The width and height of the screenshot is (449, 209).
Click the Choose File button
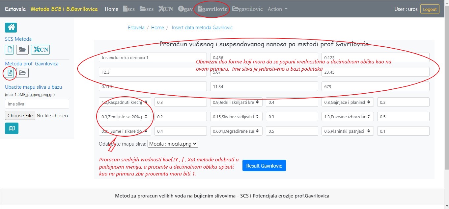20,116
